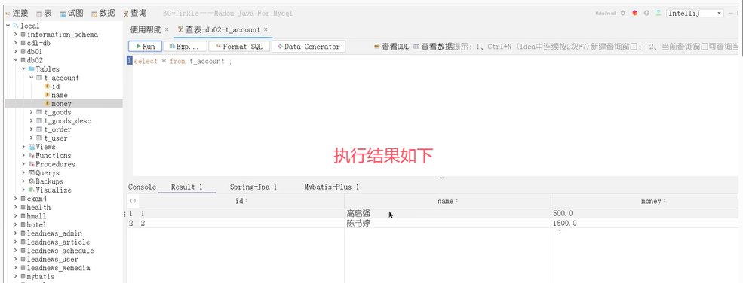Click the colorful hexagon cube icon
Screen dimensions: 743x283
point(635,14)
